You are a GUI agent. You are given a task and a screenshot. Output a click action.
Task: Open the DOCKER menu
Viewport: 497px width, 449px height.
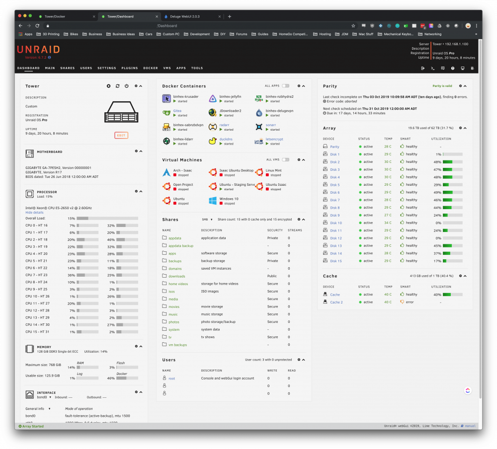tap(151, 68)
